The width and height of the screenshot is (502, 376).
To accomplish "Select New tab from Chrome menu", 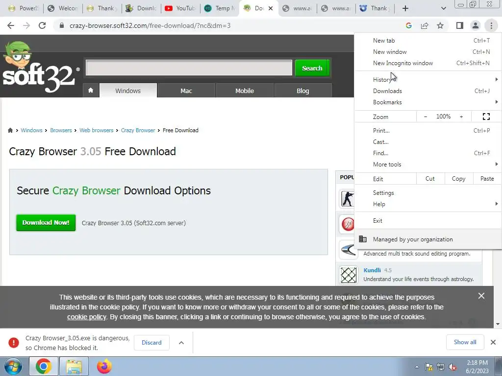I will pyautogui.click(x=427, y=41).
